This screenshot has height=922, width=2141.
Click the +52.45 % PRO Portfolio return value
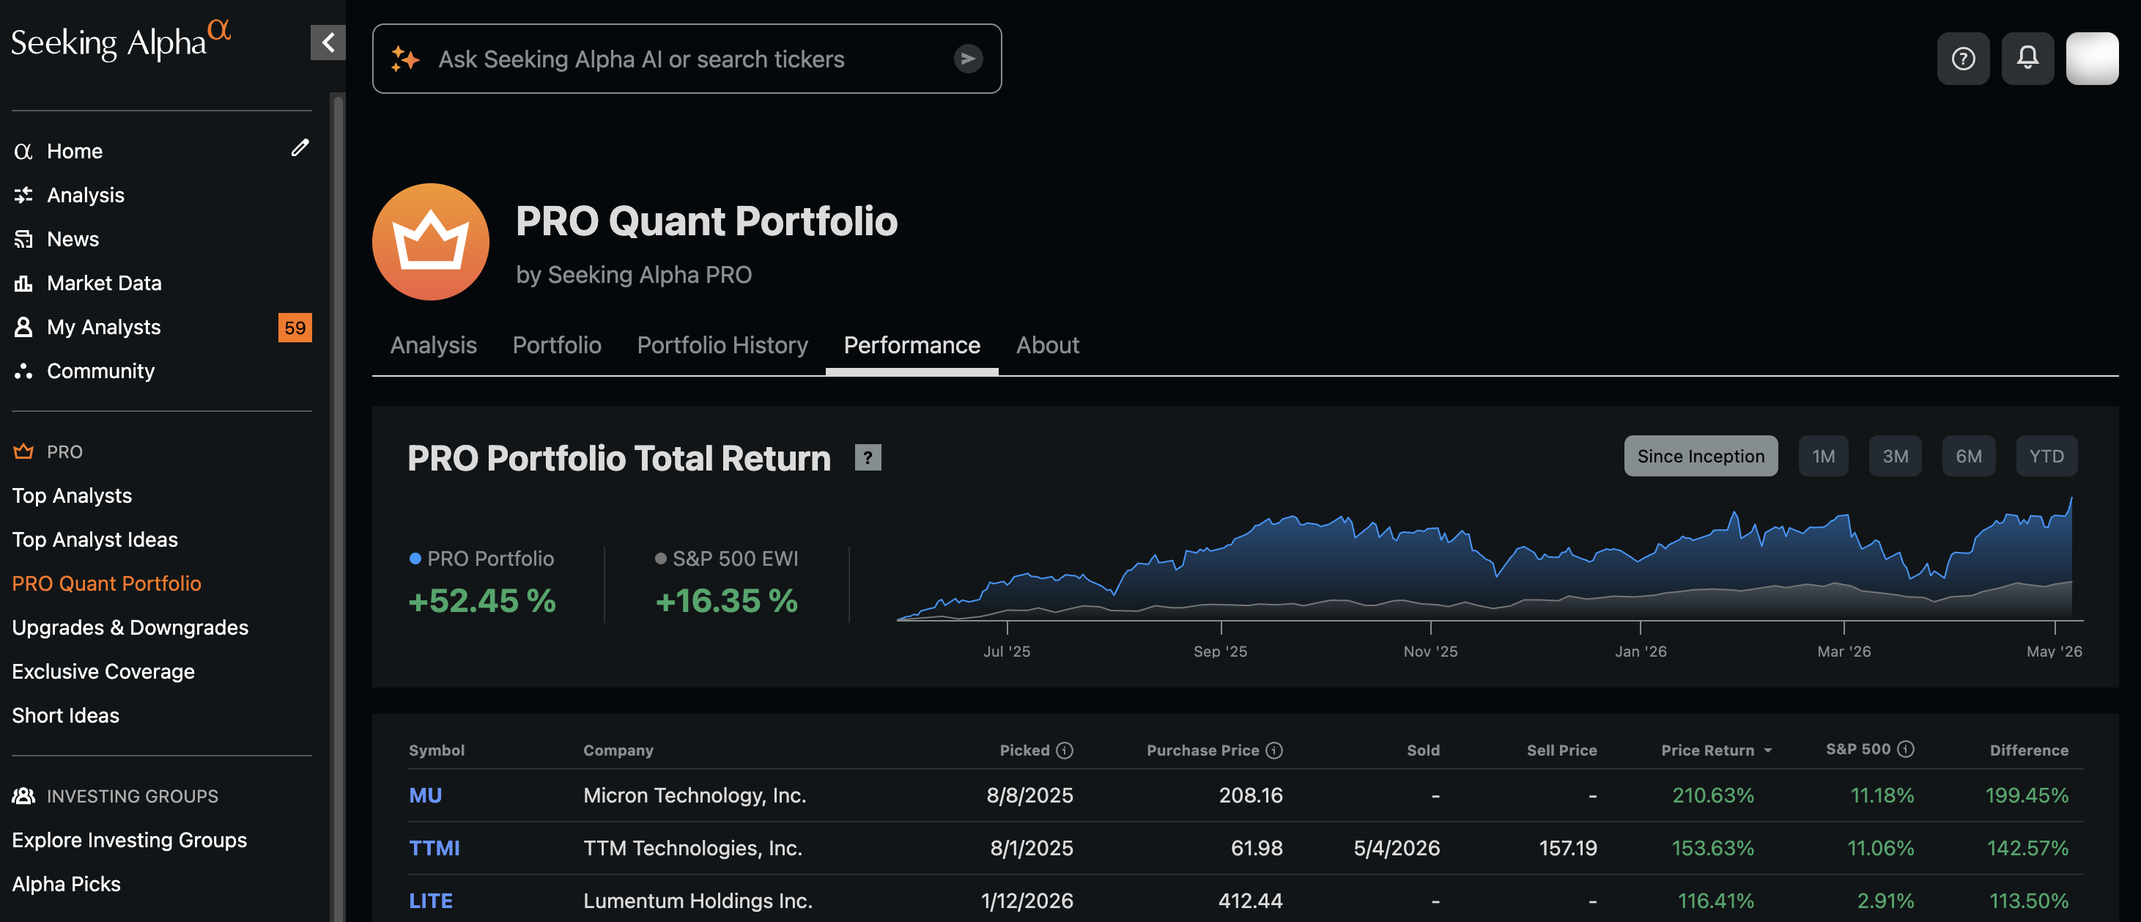481,601
